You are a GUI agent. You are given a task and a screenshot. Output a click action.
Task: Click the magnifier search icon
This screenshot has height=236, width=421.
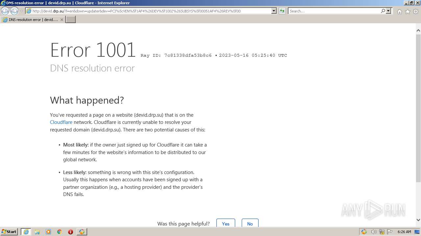pos(383,11)
